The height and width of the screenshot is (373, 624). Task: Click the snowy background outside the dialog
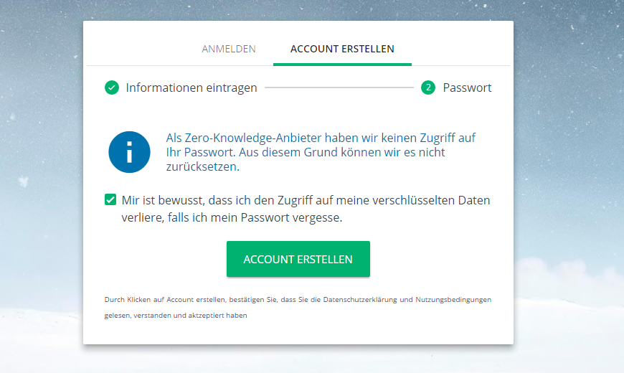(x=567, y=179)
